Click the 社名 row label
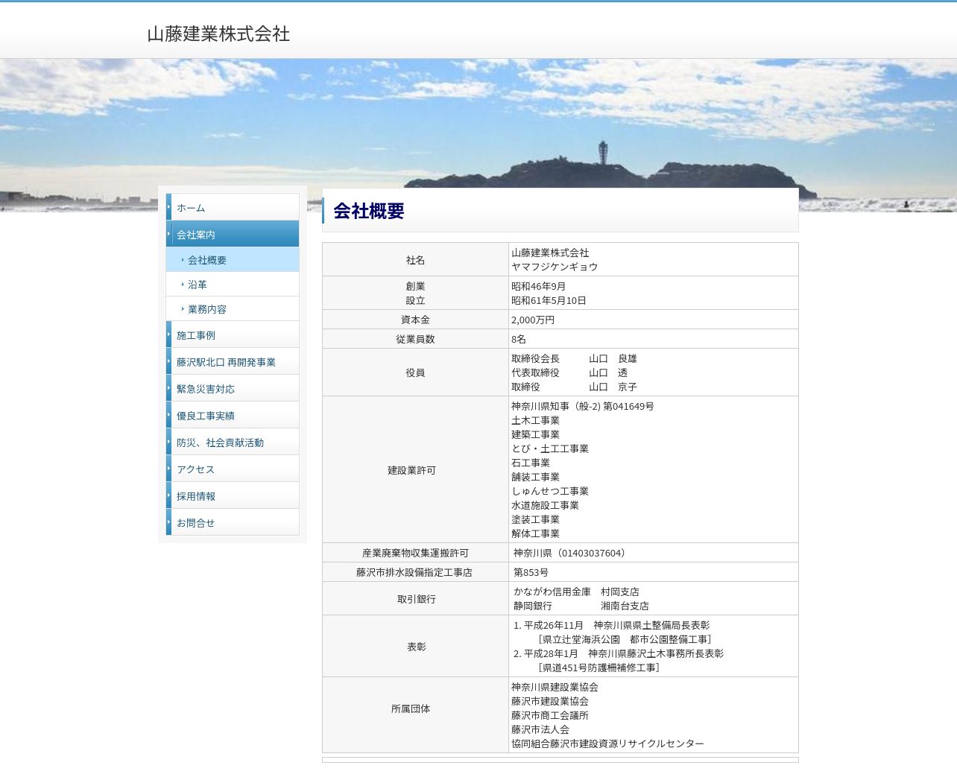 click(x=415, y=260)
